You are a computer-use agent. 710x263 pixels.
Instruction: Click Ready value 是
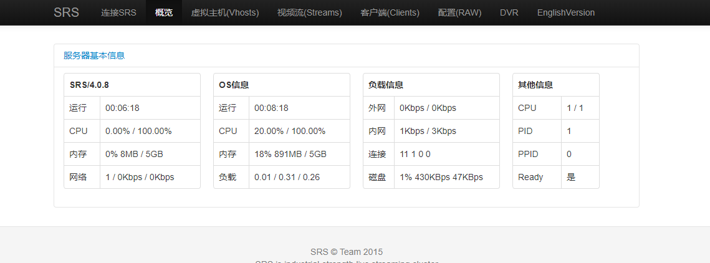571,178
